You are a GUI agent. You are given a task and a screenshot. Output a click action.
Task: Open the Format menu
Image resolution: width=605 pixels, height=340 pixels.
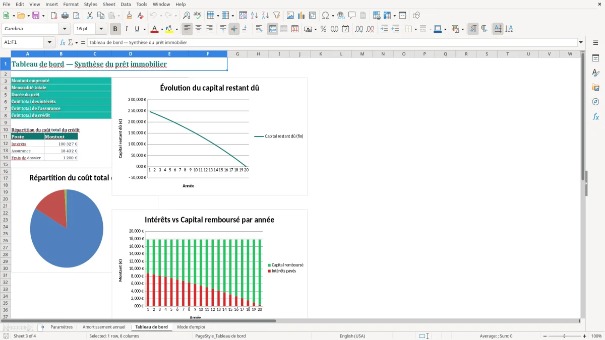[x=71, y=4]
